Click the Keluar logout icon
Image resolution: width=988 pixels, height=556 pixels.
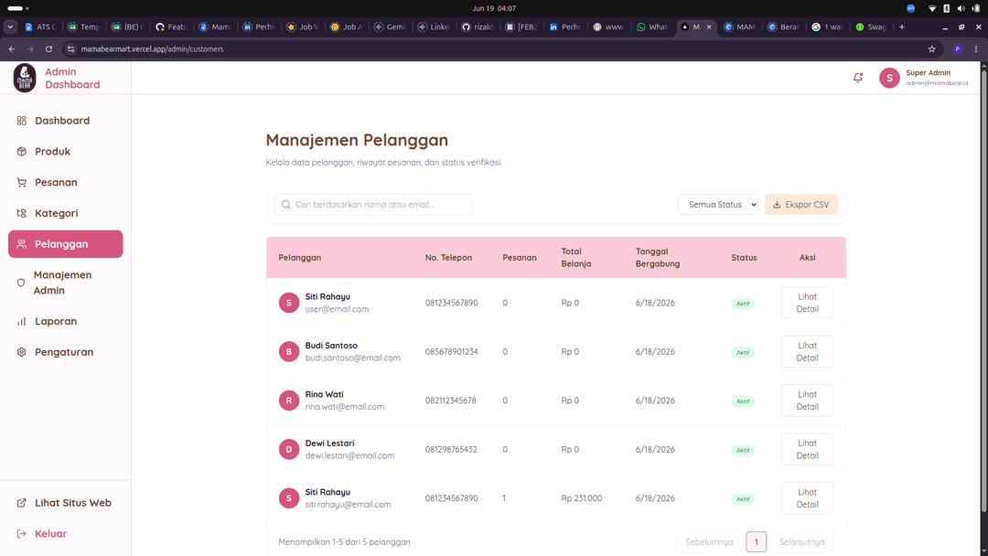click(x=21, y=533)
